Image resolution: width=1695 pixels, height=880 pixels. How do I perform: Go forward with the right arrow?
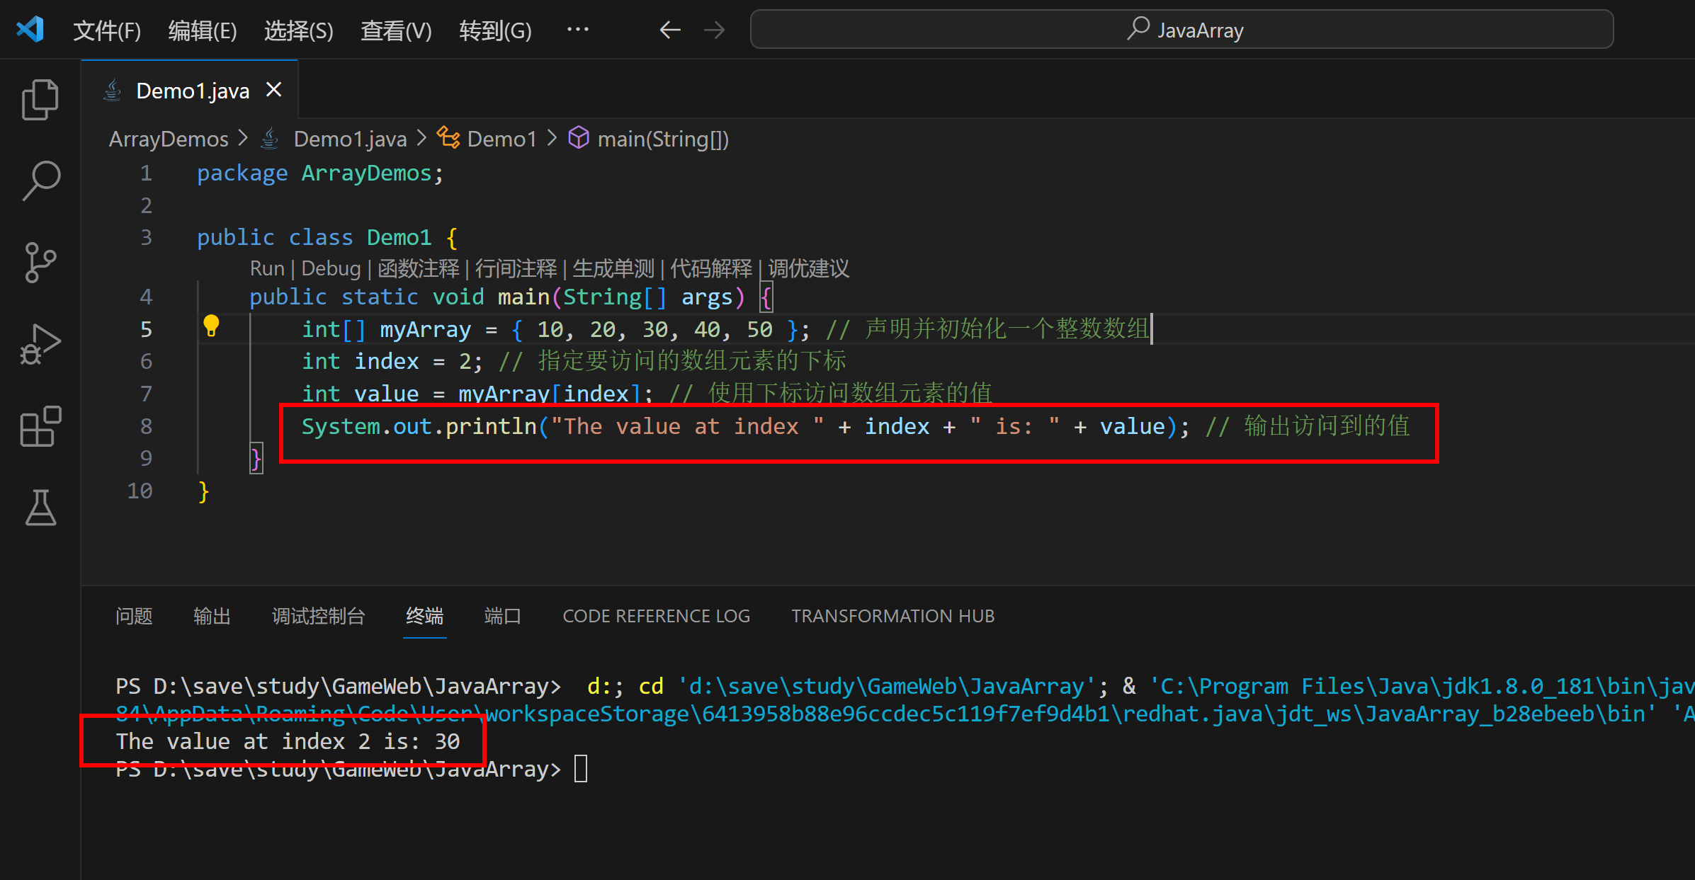coord(714,30)
